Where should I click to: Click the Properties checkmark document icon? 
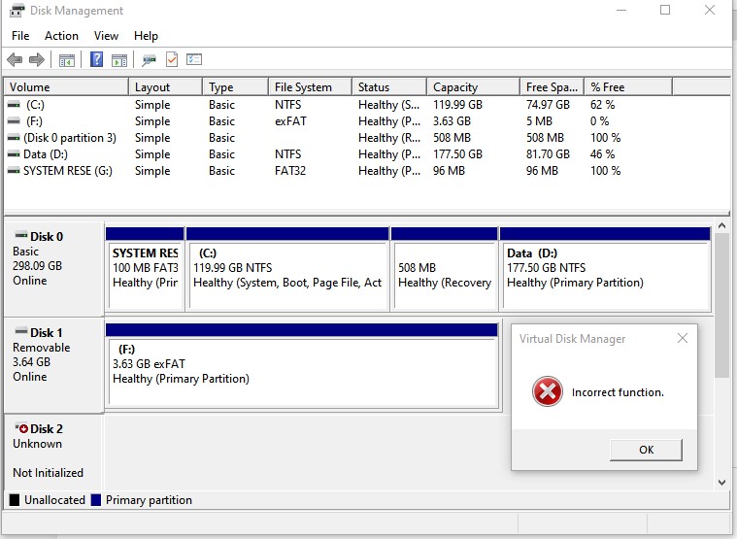pyautogui.click(x=172, y=59)
